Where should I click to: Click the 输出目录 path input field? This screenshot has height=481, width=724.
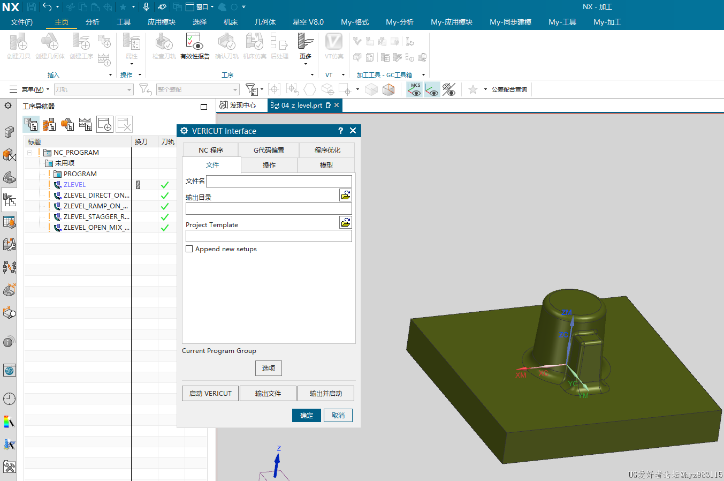tap(269, 209)
